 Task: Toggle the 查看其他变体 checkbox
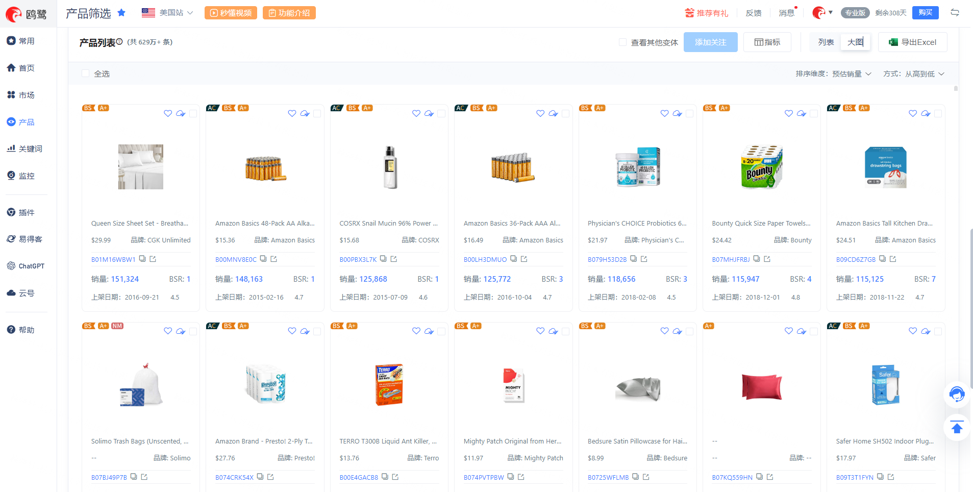click(622, 42)
